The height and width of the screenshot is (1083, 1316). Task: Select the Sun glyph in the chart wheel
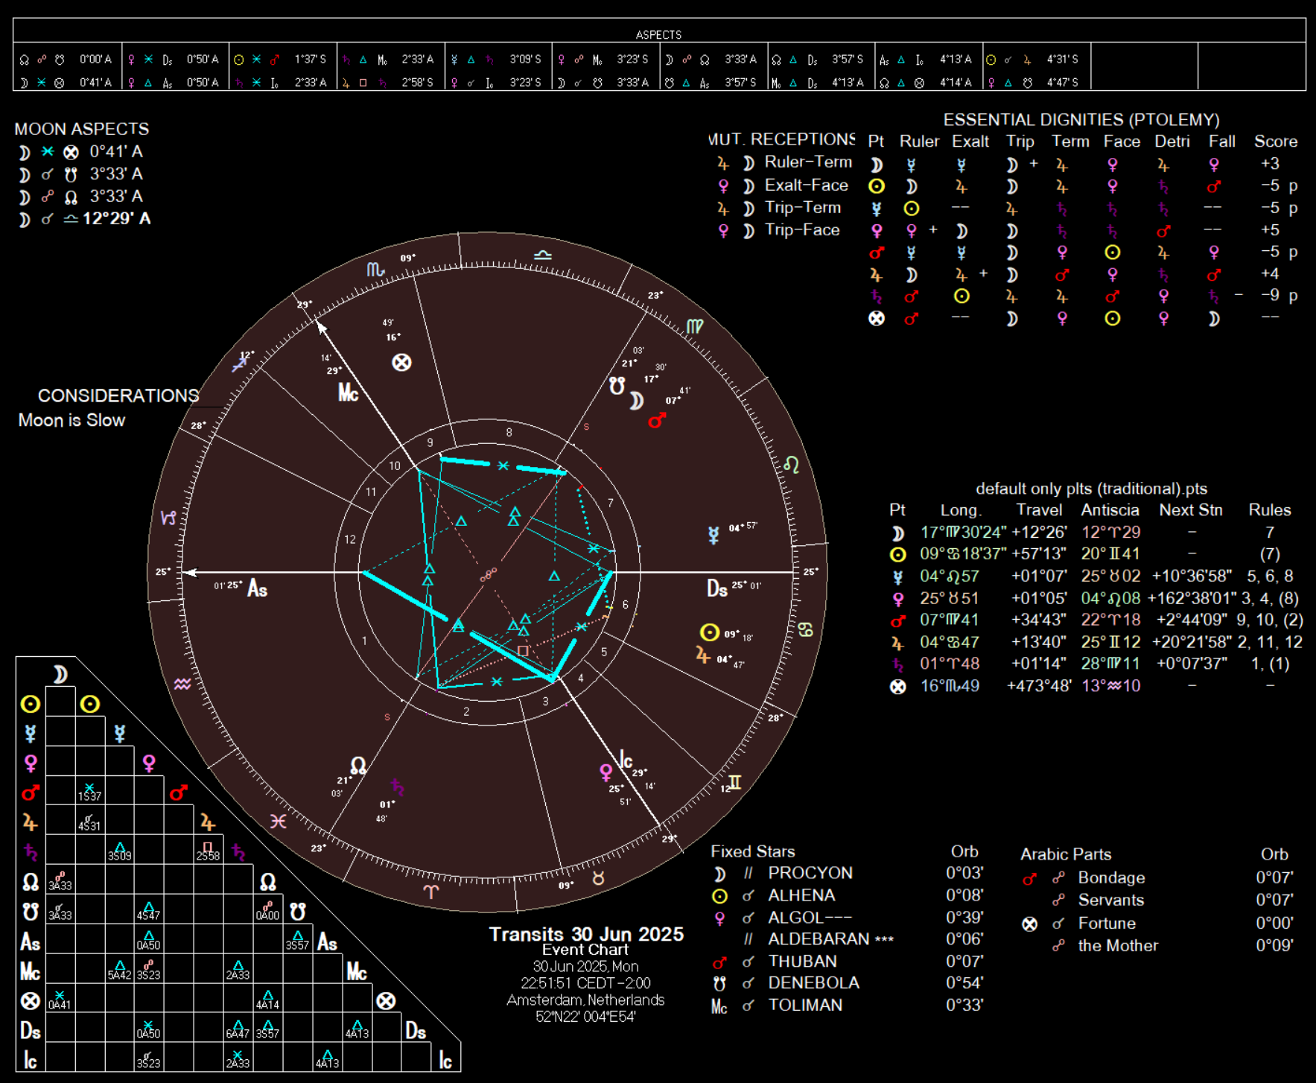pos(710,632)
